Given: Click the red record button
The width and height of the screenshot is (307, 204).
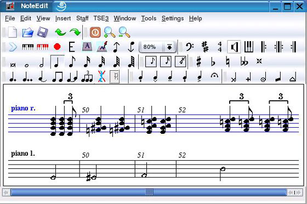Looking at the screenshot, I should [57, 47].
